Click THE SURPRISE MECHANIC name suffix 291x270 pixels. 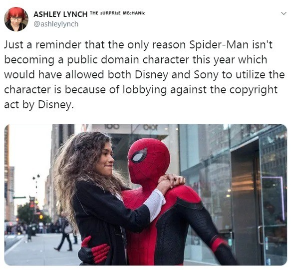click(x=117, y=13)
